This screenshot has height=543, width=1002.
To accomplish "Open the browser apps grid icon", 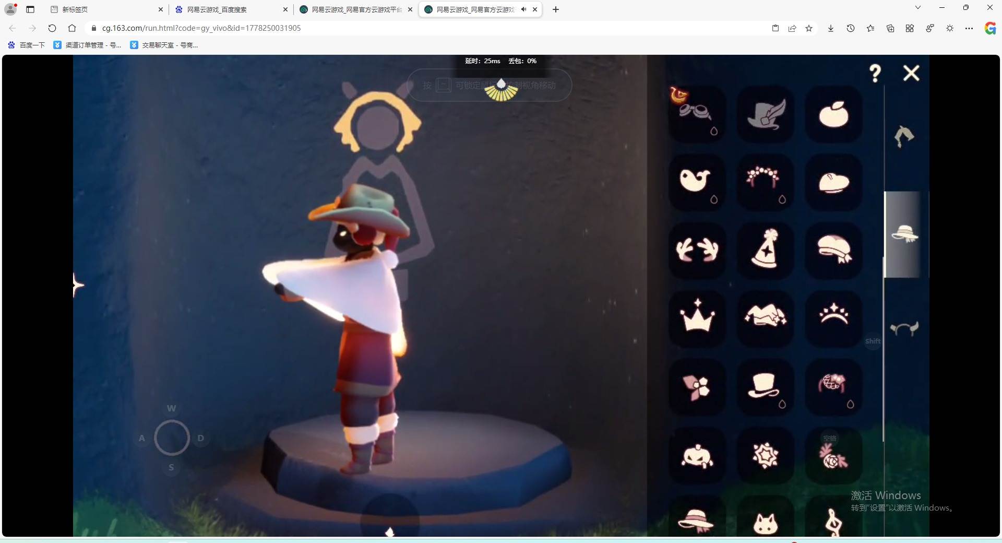I will point(910,28).
